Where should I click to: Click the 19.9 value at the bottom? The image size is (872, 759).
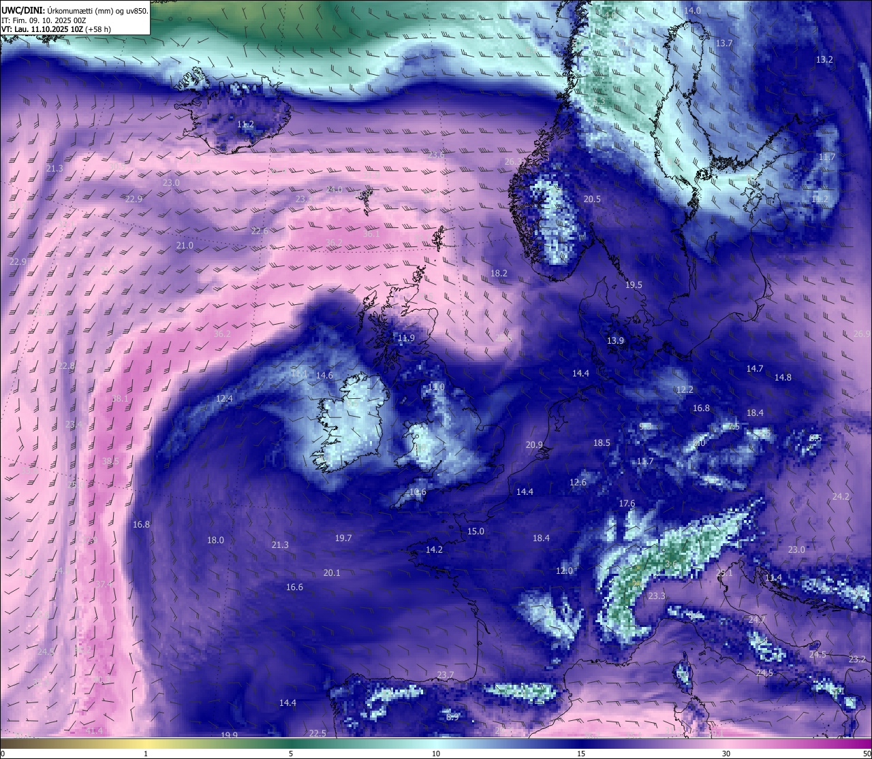pyautogui.click(x=229, y=734)
